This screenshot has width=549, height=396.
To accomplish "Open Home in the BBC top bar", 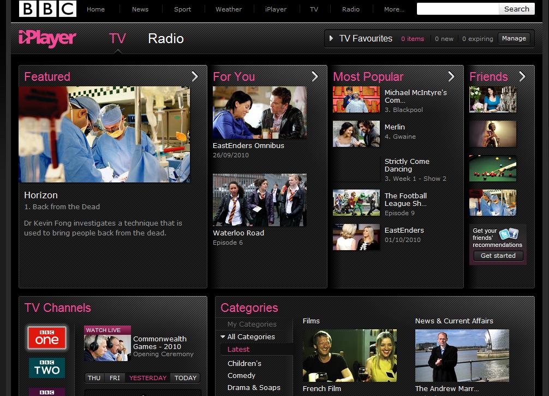I will [96, 9].
